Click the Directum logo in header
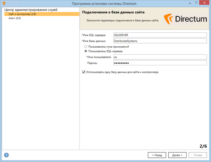 (185, 19)
